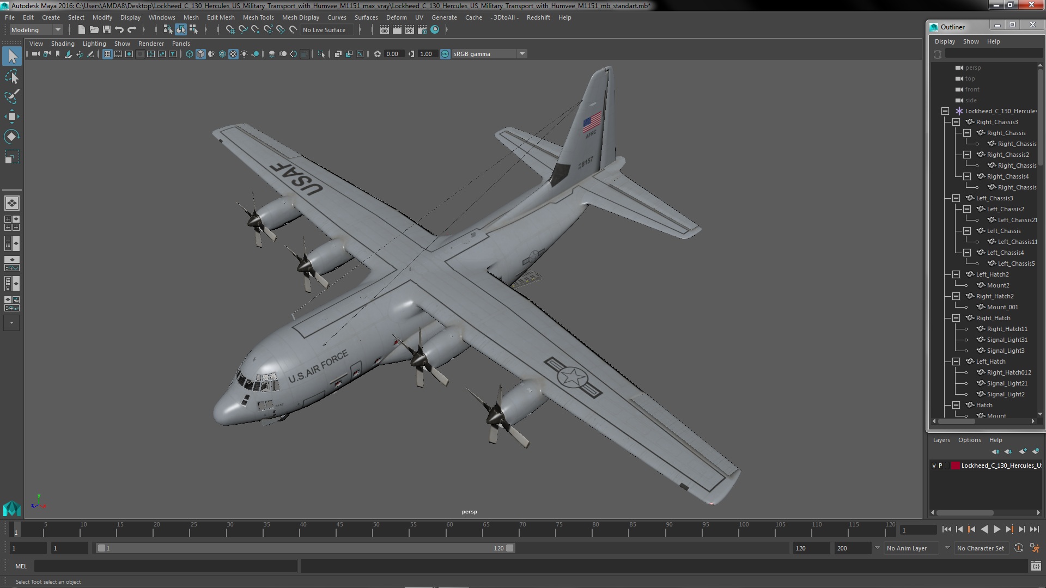Enable select by component type mode
The image size is (1046, 588).
[x=193, y=30]
